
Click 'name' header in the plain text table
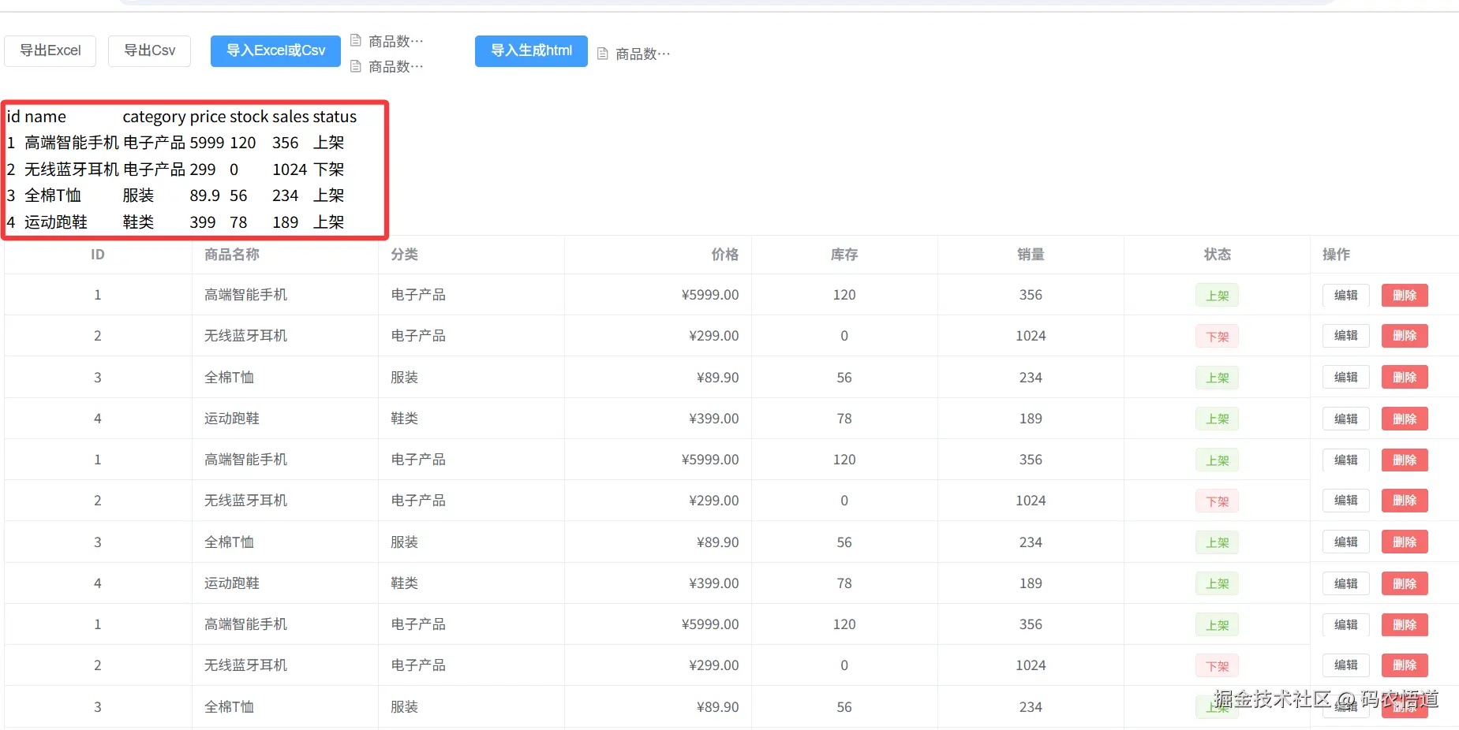click(45, 117)
